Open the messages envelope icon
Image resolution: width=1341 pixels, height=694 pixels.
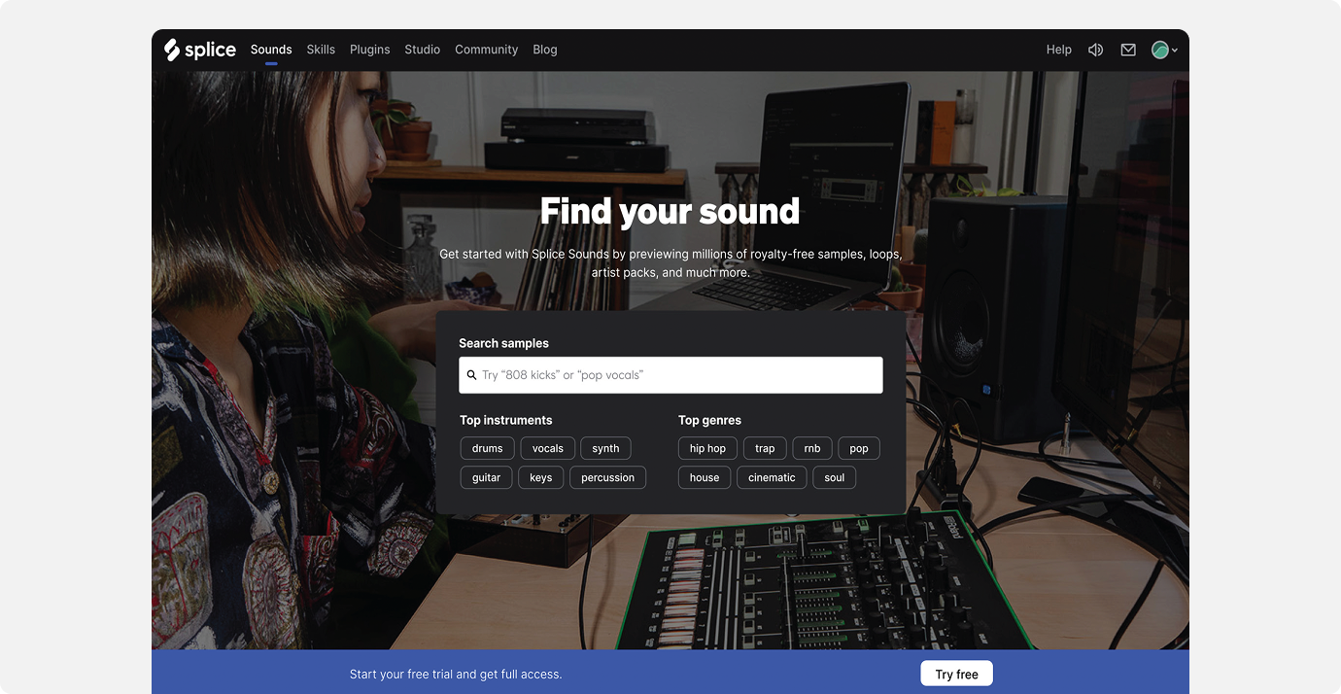(1127, 49)
